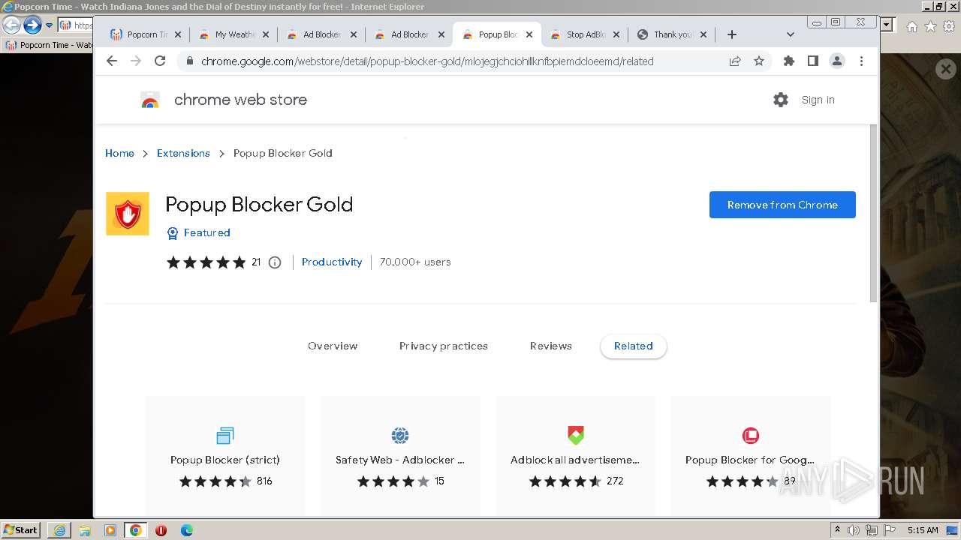This screenshot has width=961, height=540.
Task: Switch to the Reviews tab
Action: [x=550, y=346]
